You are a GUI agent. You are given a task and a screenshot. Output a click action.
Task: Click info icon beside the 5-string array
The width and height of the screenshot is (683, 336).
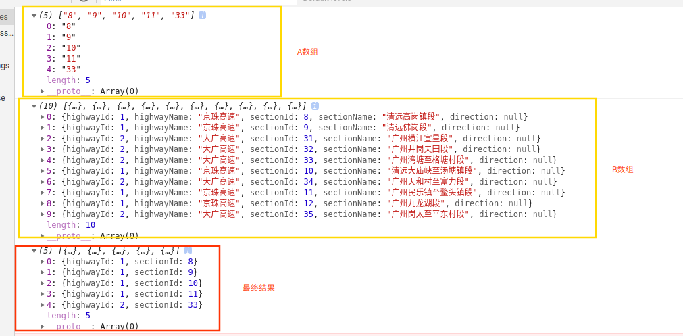pyautogui.click(x=203, y=15)
